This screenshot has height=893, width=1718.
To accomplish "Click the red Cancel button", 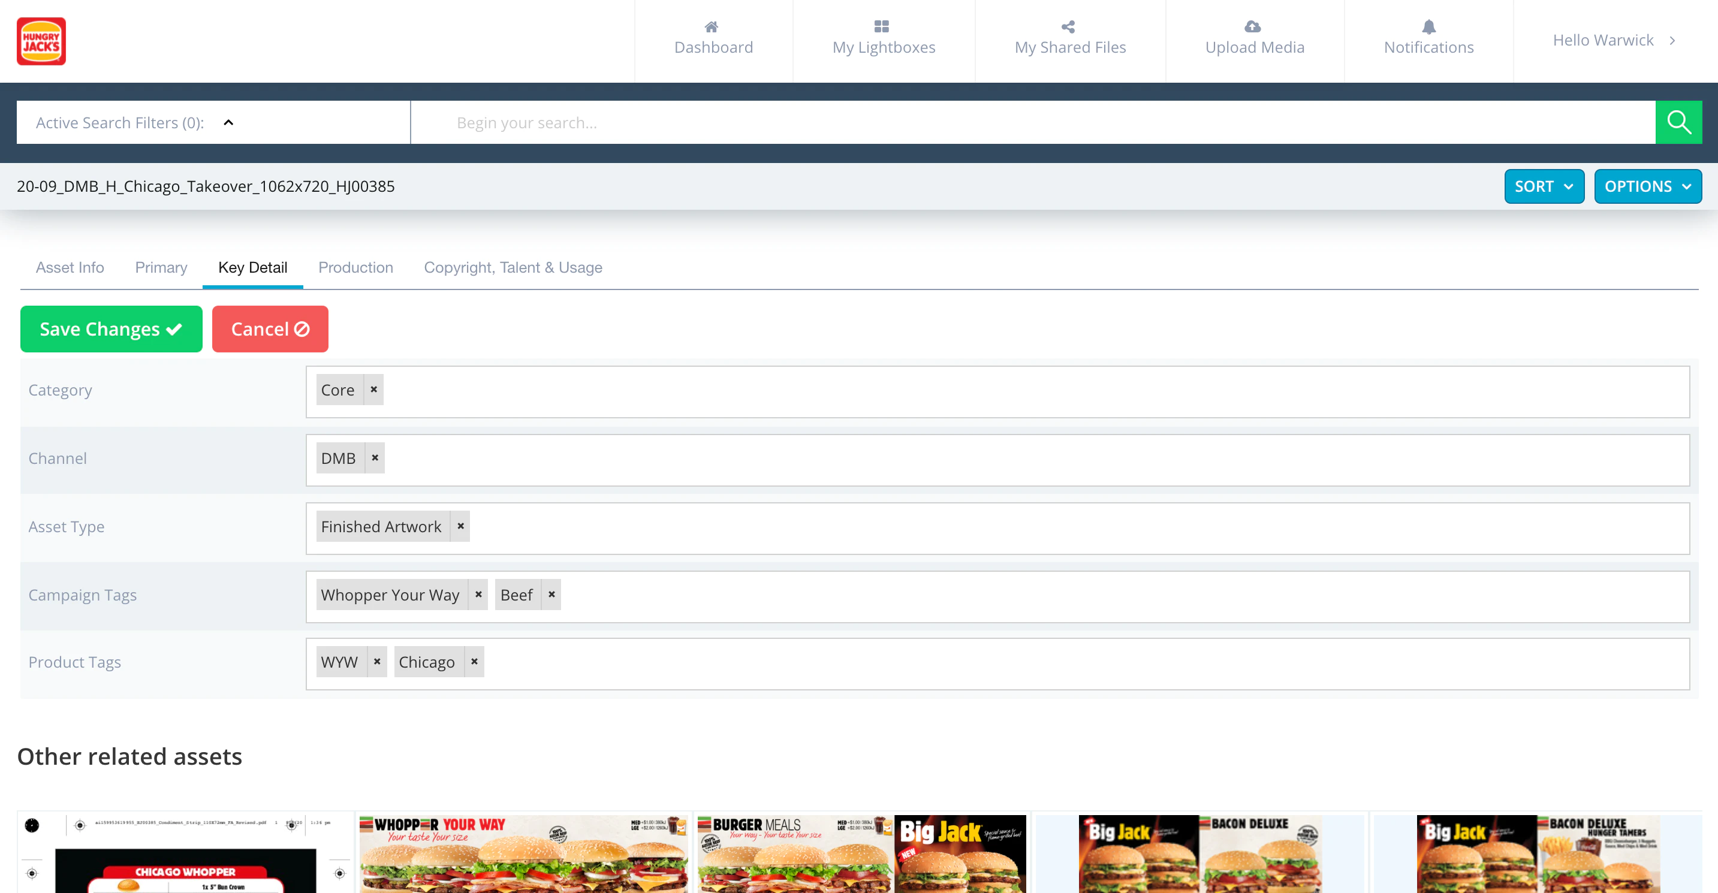I will pyautogui.click(x=270, y=329).
